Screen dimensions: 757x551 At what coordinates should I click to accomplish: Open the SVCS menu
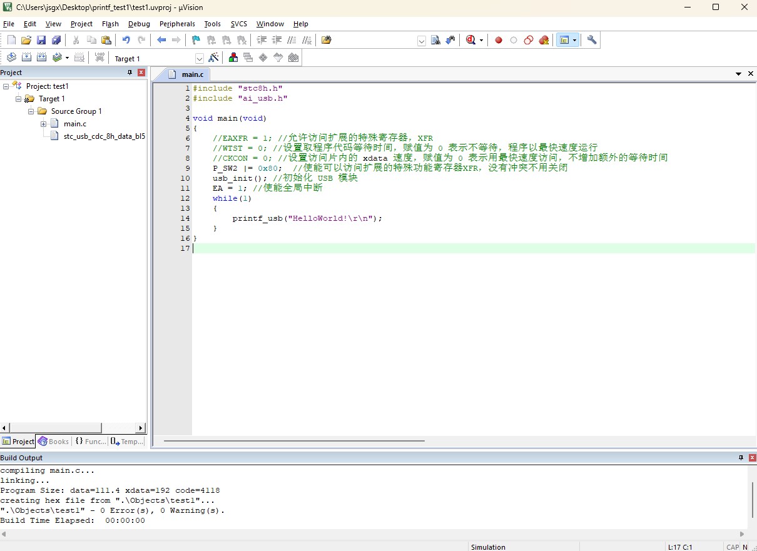click(x=238, y=24)
